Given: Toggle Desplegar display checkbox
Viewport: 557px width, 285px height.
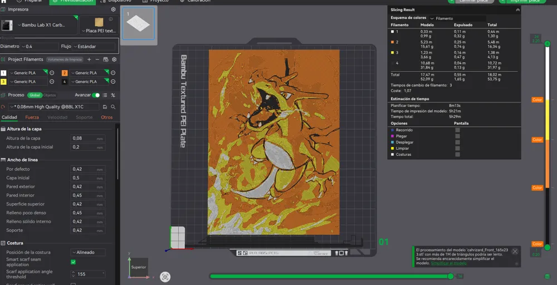Looking at the screenshot, I should pos(457,142).
